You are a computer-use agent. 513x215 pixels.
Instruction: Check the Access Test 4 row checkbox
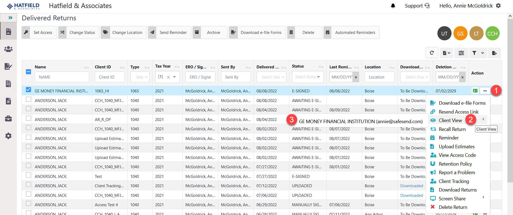[28, 204]
